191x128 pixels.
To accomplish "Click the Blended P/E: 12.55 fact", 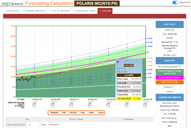I will point(170,42).
